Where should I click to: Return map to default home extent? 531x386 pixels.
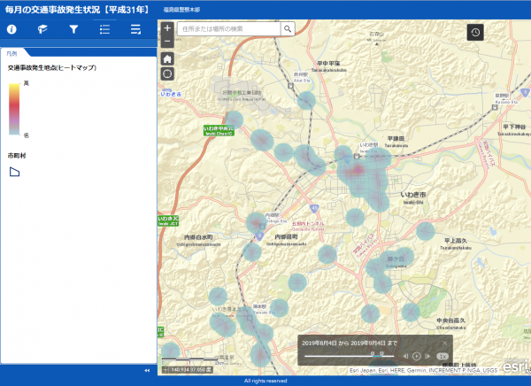coord(167,58)
